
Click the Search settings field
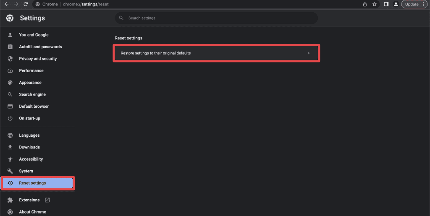[216, 18]
